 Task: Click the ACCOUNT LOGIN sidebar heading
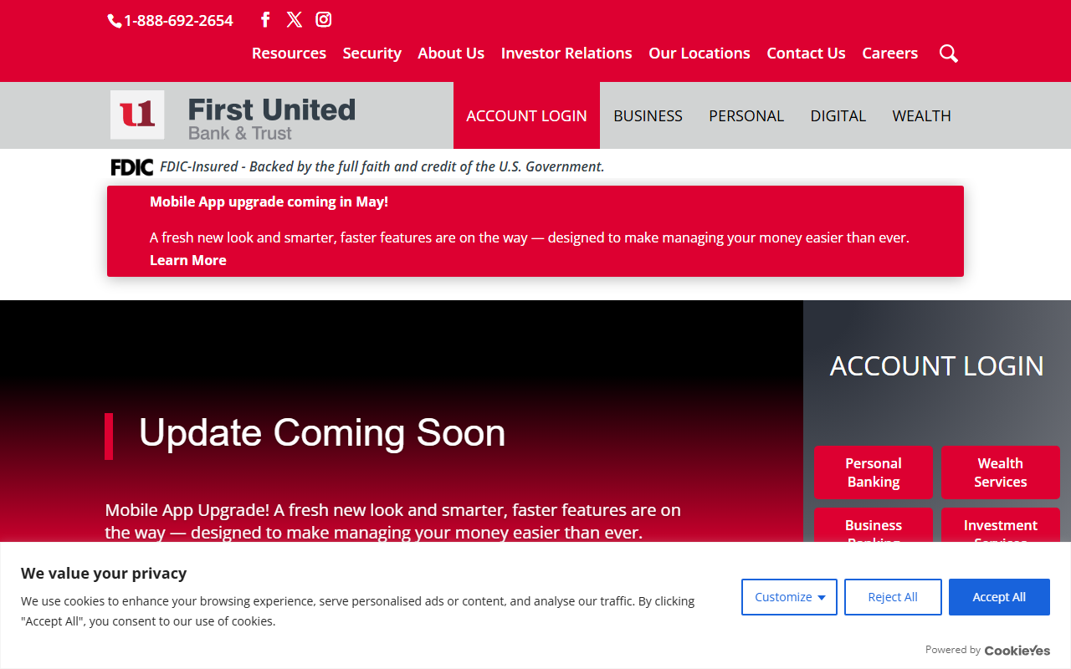coord(937,366)
